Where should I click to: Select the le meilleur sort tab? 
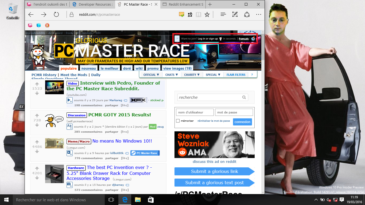[110, 68]
